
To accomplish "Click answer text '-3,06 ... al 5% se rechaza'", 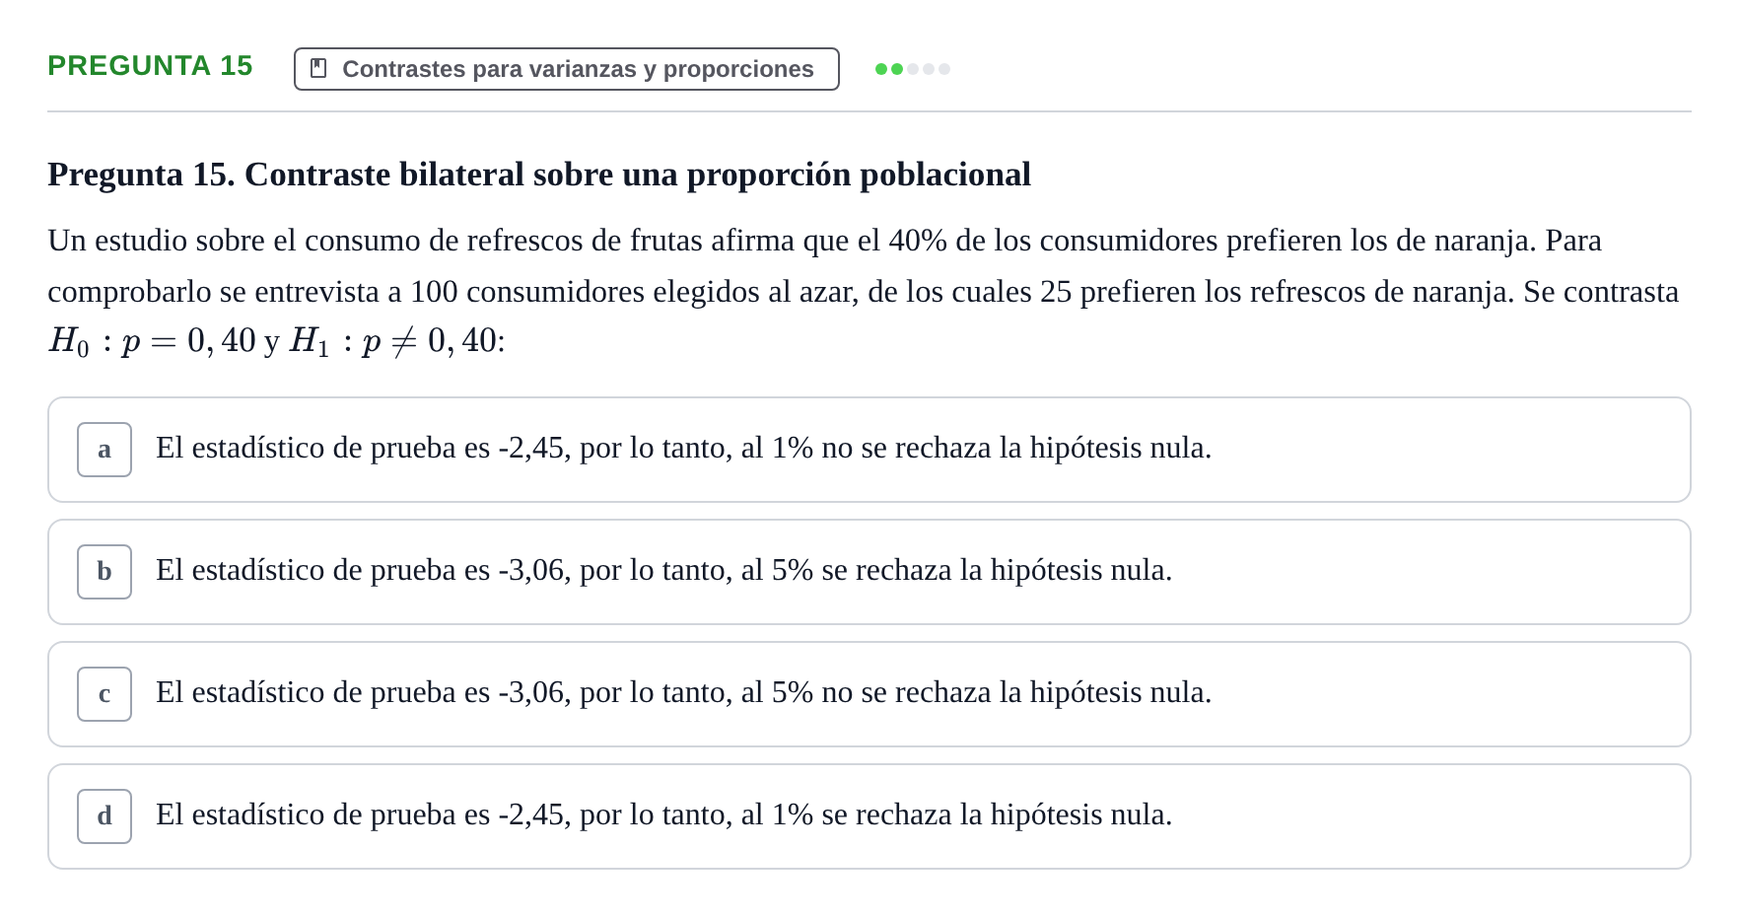I will 664,571.
